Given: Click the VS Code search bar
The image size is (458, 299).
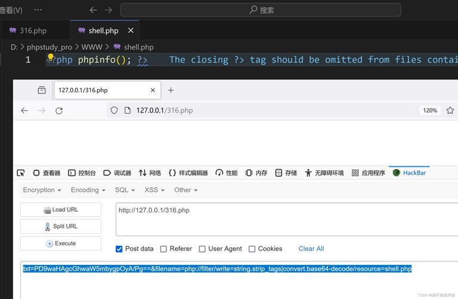Looking at the screenshot, I should [260, 10].
